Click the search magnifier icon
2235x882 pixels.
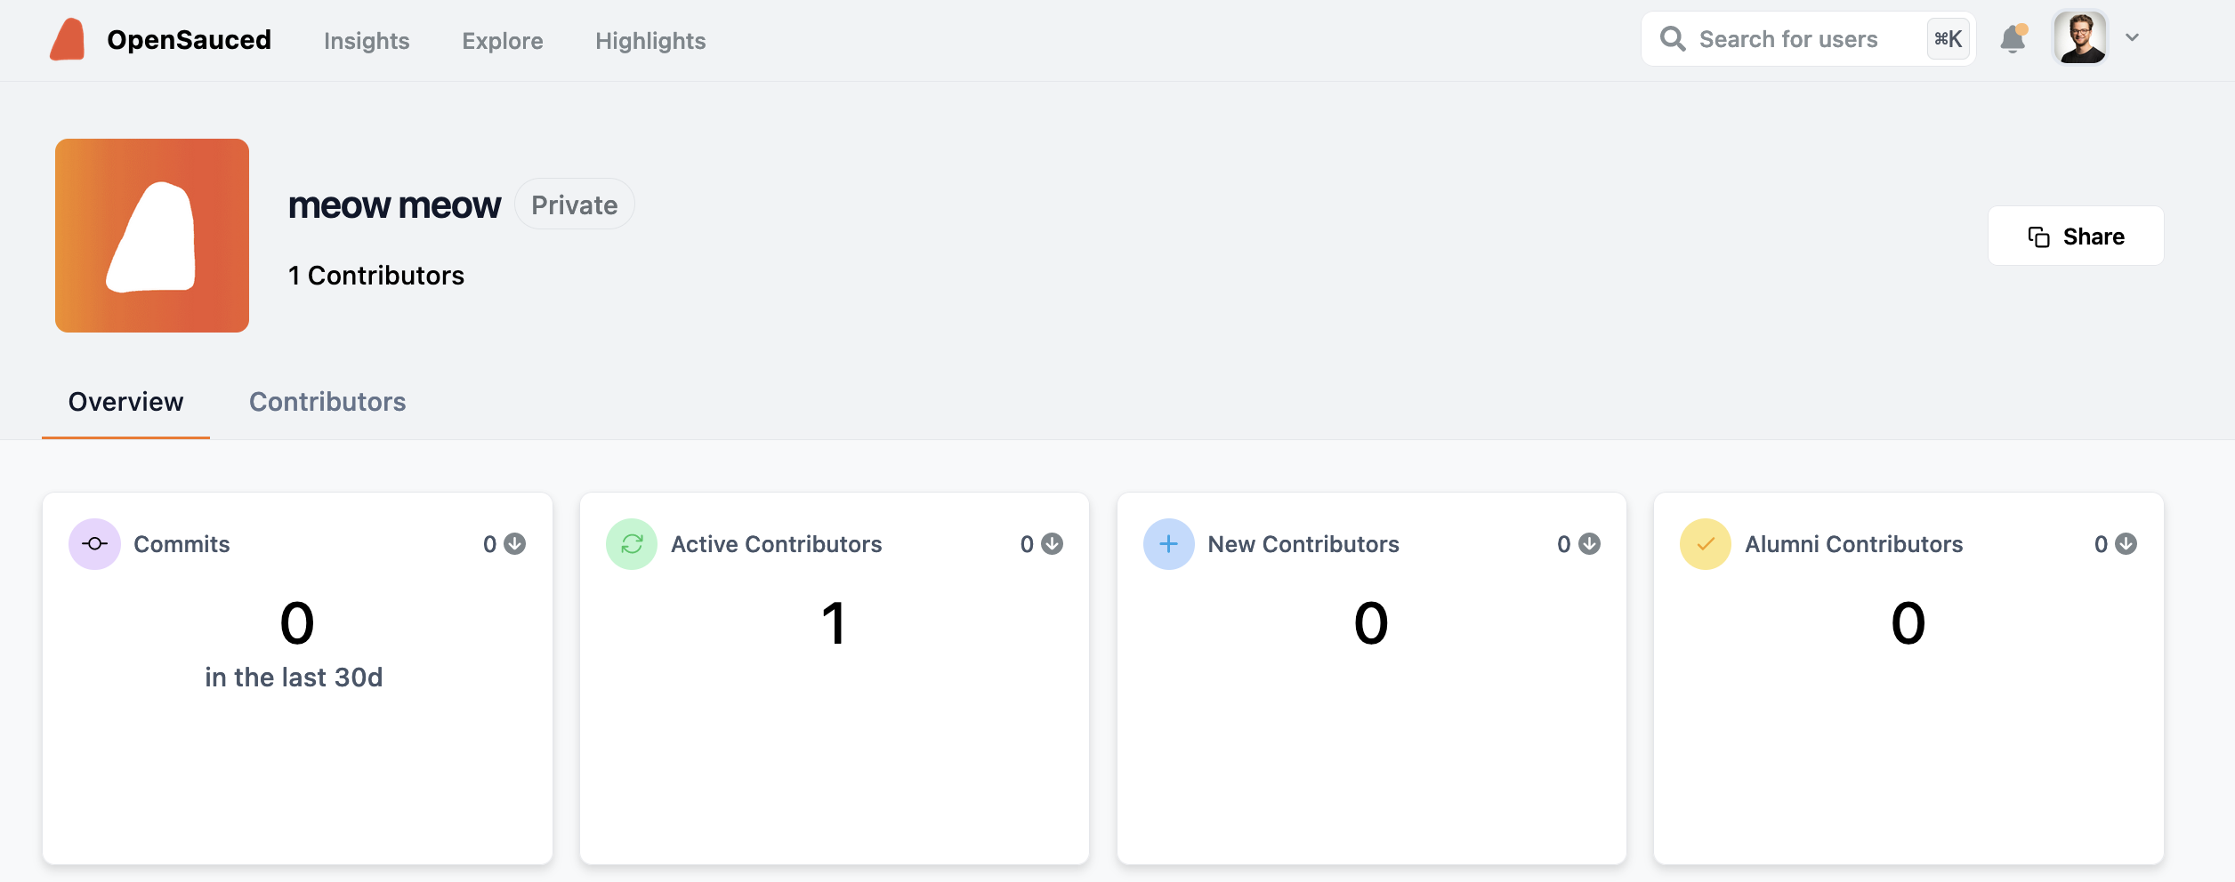(x=1674, y=39)
